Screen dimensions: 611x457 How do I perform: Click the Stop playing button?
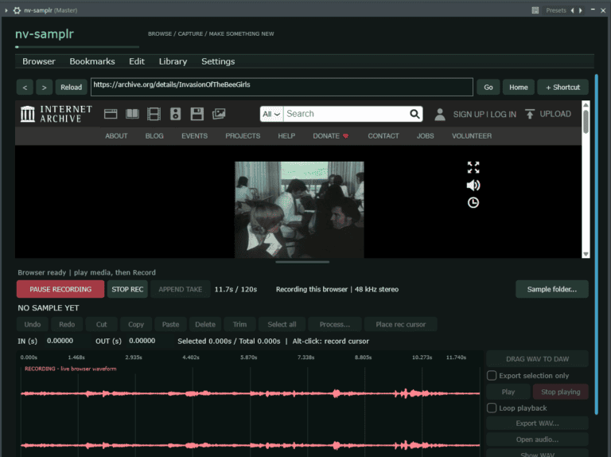pyautogui.click(x=560, y=392)
